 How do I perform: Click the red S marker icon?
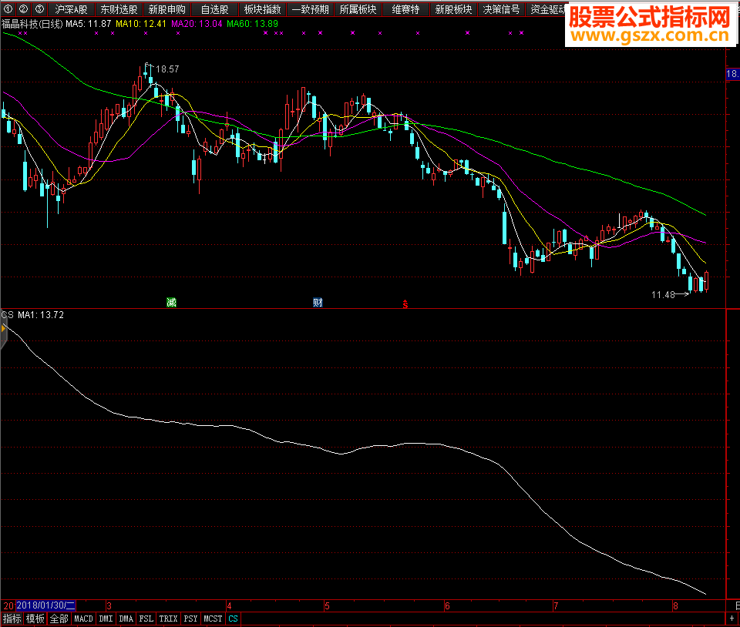405,304
